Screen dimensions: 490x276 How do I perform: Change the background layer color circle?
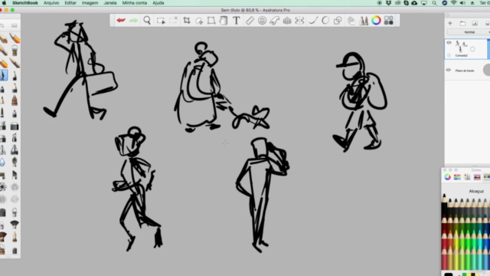tap(487, 70)
